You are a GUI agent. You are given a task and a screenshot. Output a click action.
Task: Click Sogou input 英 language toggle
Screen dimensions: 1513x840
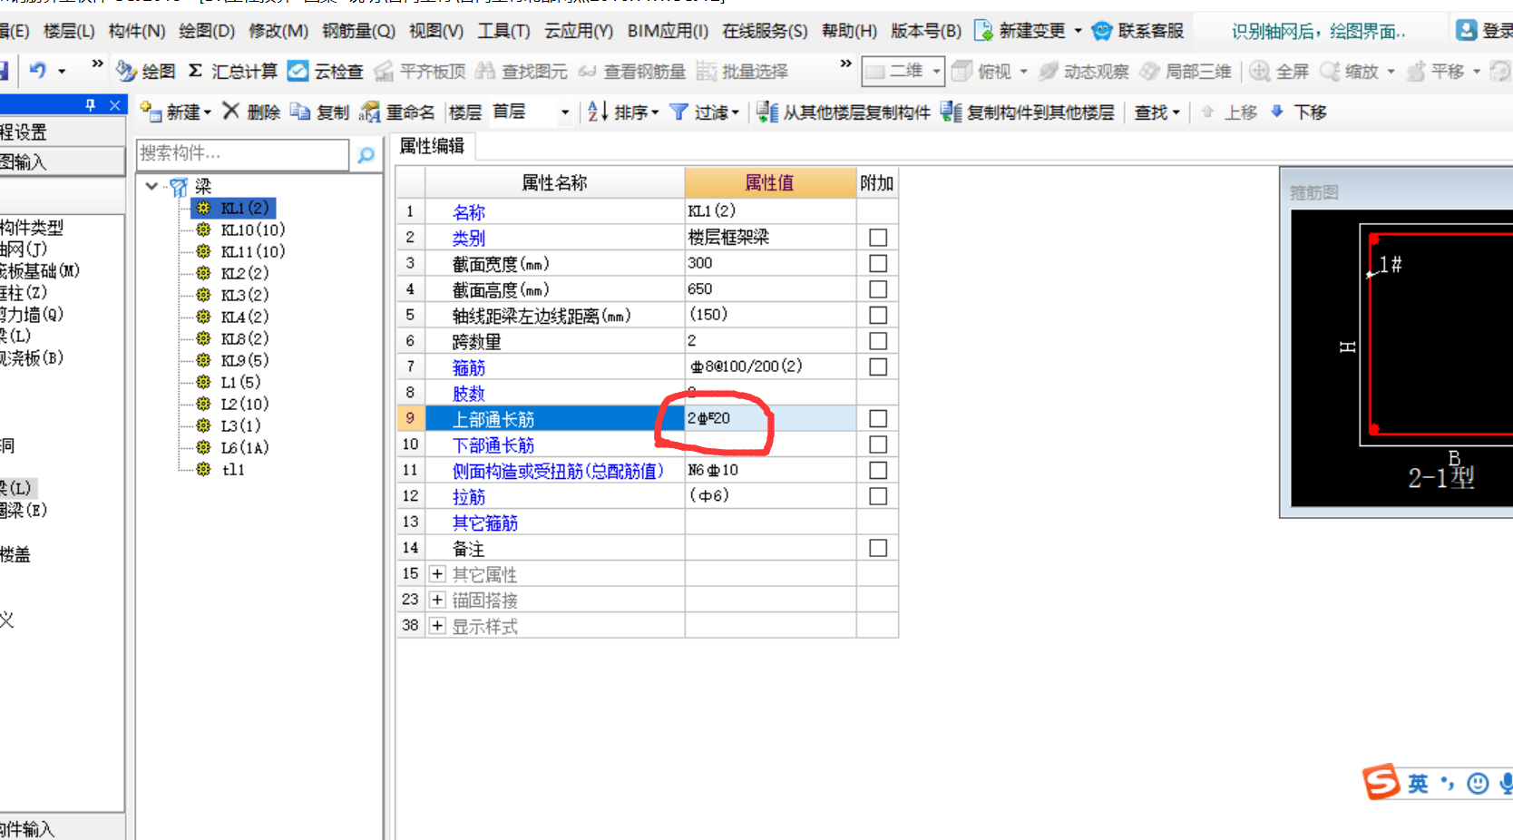coord(1418,783)
